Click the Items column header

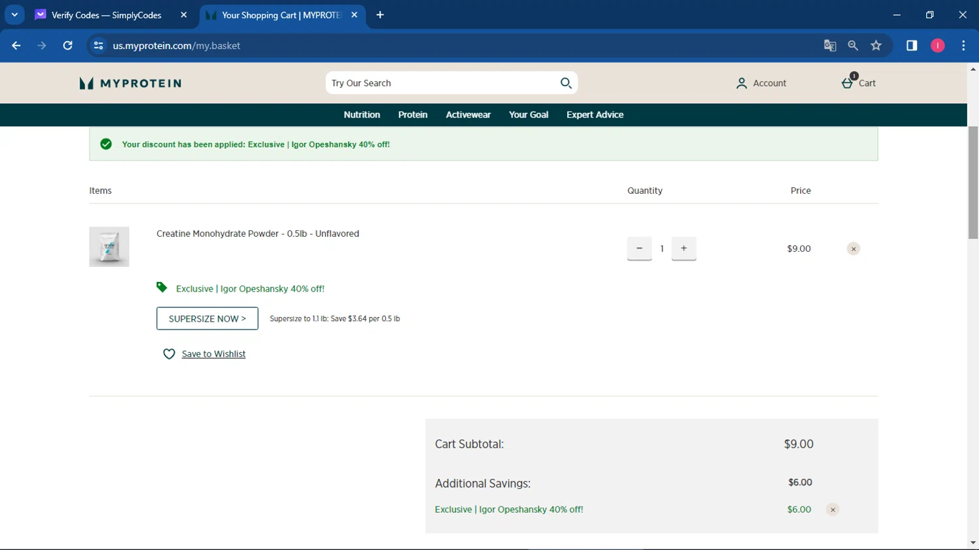pyautogui.click(x=101, y=191)
